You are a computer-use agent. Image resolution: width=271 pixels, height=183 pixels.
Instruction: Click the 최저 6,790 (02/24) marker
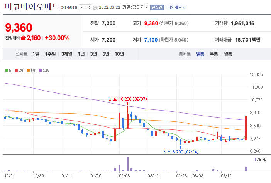[x=180, y=152]
